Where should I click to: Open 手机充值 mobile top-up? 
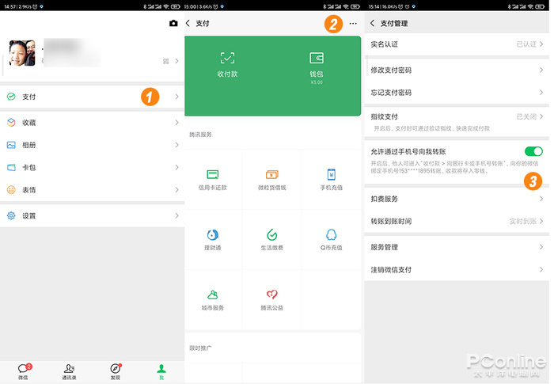click(331, 180)
